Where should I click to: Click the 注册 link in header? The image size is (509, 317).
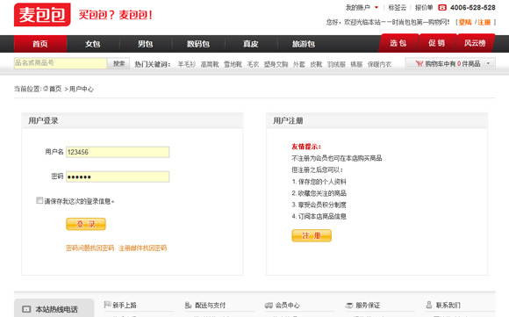[x=484, y=22]
